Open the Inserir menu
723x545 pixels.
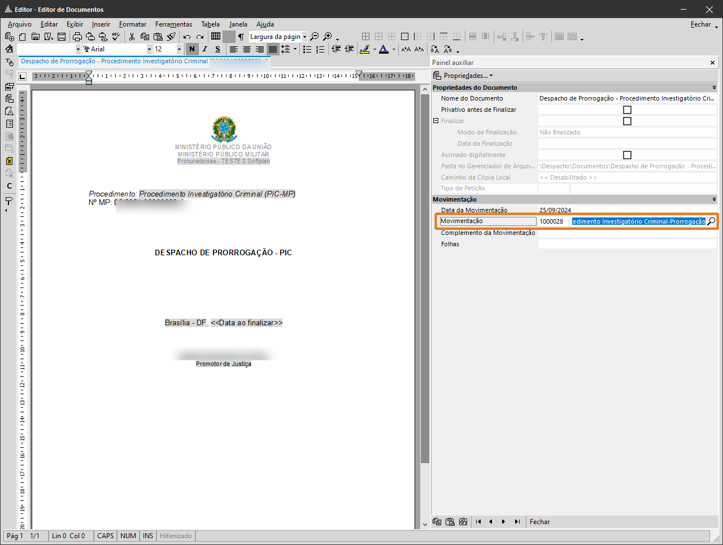101,24
